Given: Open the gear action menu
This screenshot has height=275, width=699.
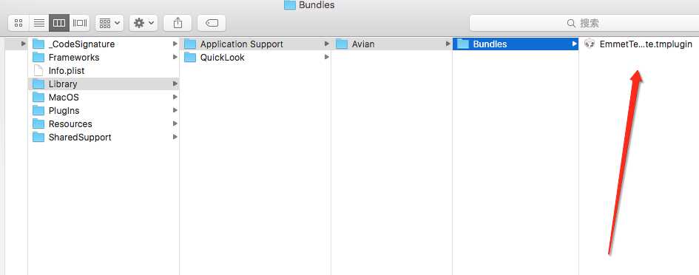Looking at the screenshot, I should [x=143, y=23].
